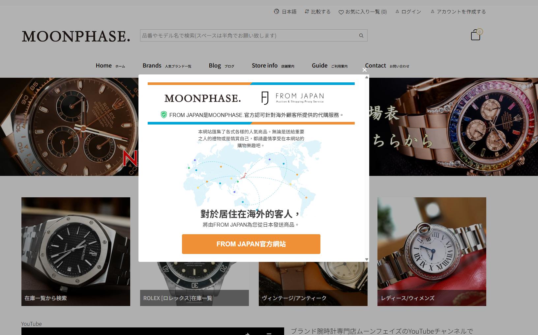Click the green shield verification icon
The height and width of the screenshot is (335, 538).
coord(164,115)
